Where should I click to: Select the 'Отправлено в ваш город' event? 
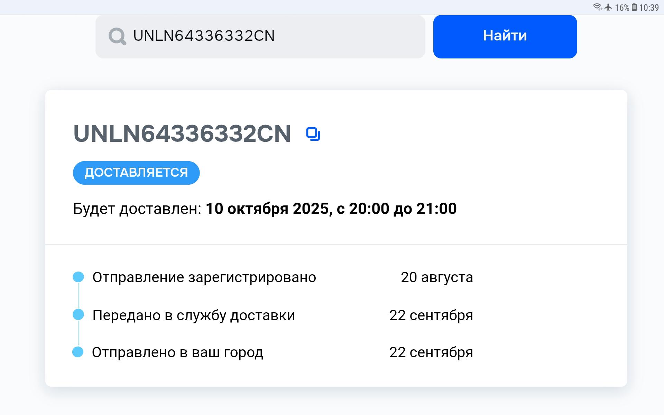point(177,352)
